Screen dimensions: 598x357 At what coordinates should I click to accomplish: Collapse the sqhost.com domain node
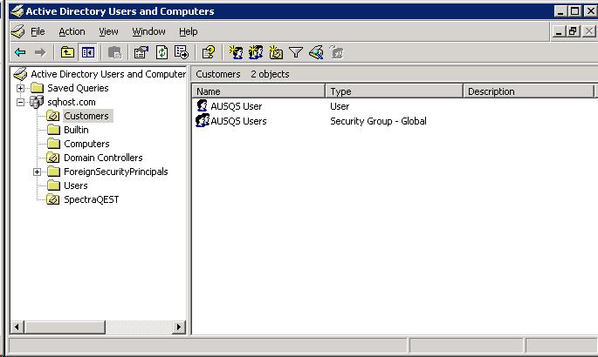click(21, 102)
